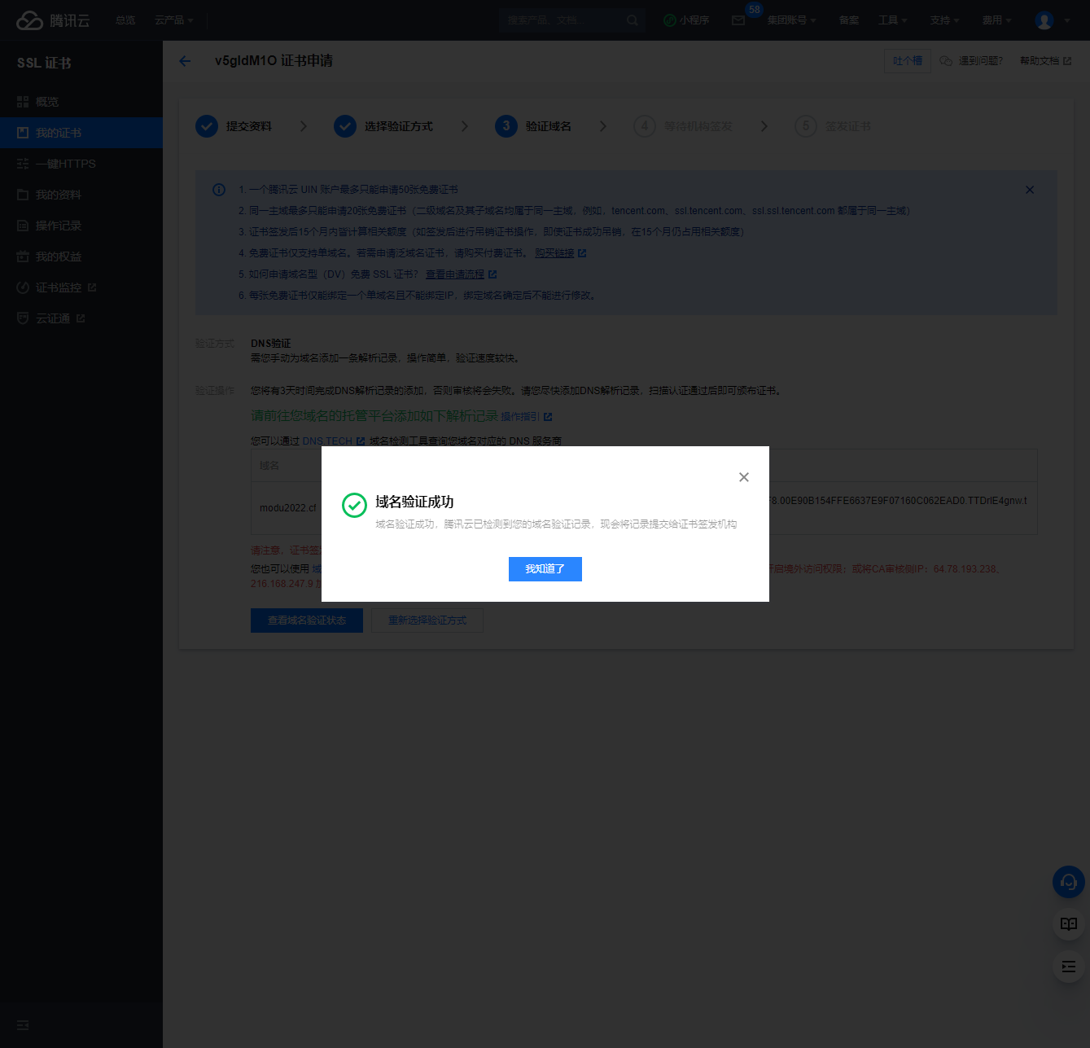
Task: Open 云证通 external link
Action: (x=81, y=318)
